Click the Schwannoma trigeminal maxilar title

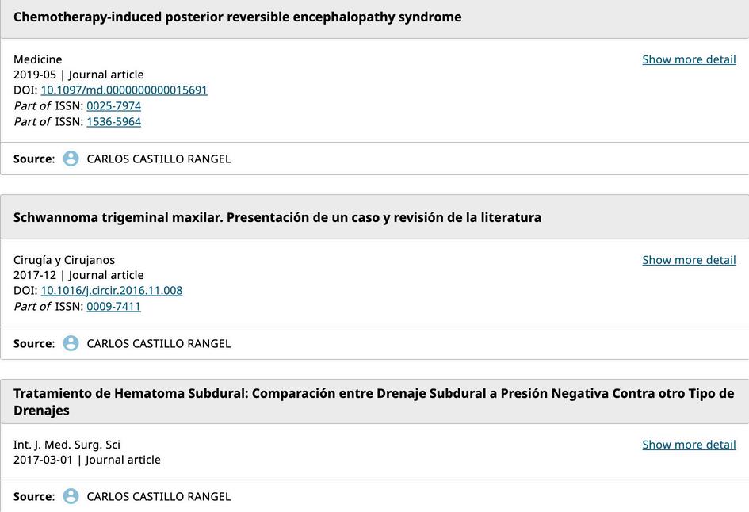(277, 218)
